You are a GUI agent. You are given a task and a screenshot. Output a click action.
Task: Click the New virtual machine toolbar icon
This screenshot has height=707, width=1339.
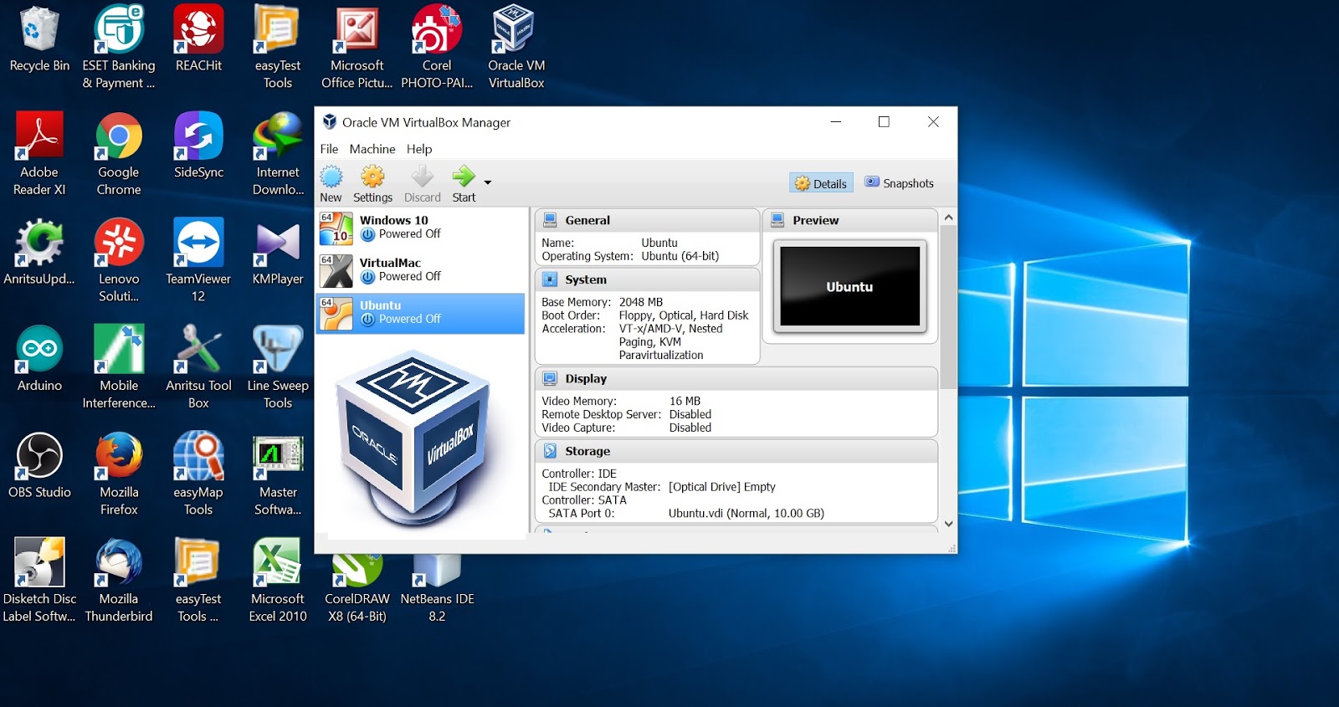pos(331,183)
